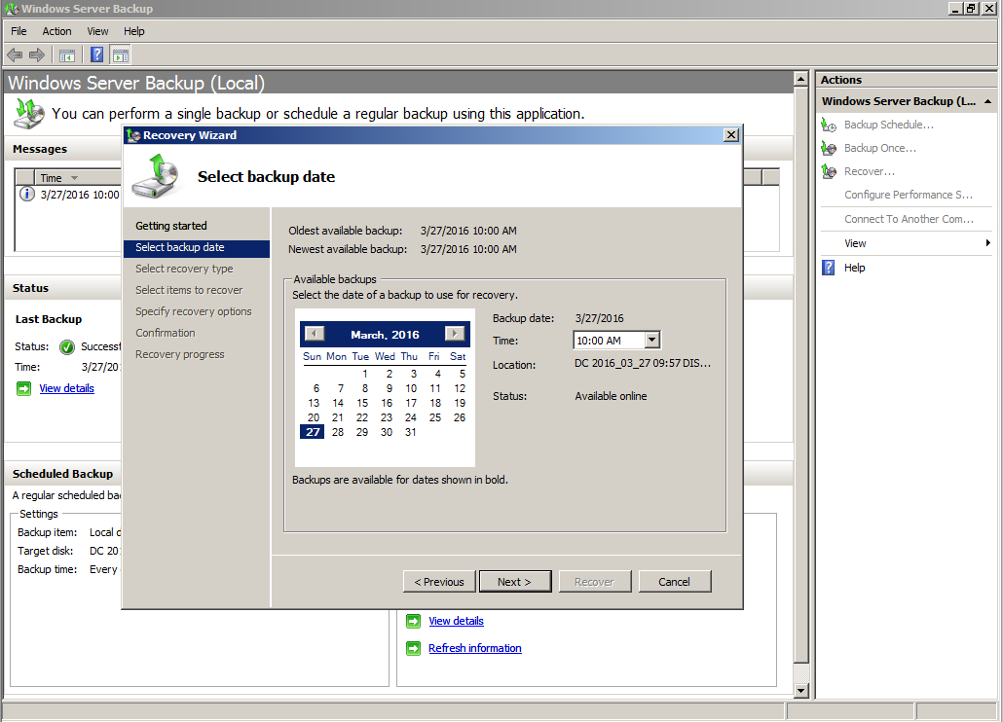Go to next month in calendar
Image resolution: width=1003 pixels, height=722 pixels.
455,334
